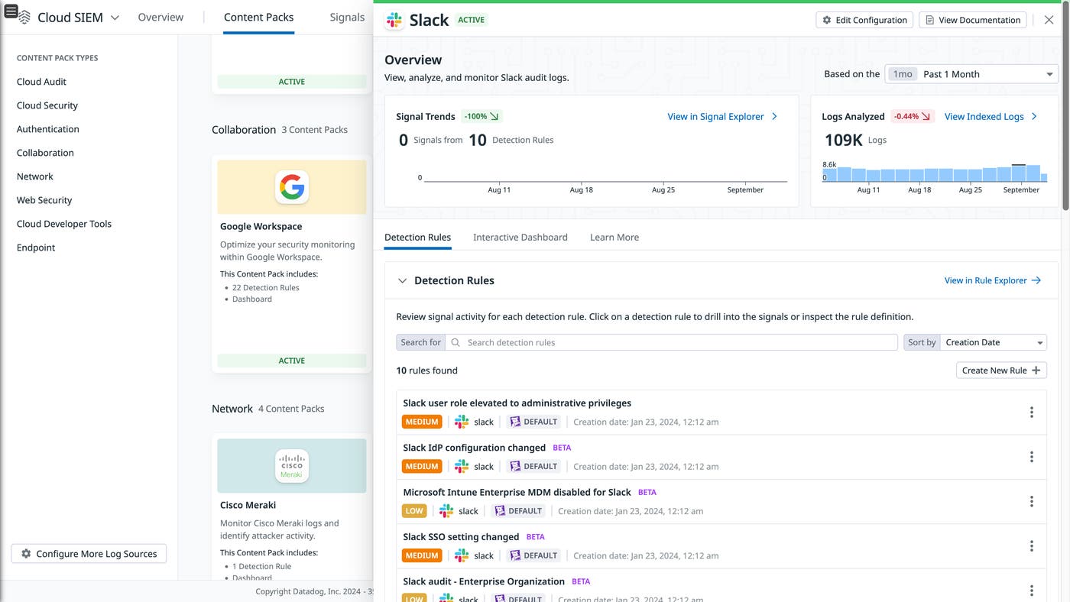Open the Sort by Creation Date dropdown
This screenshot has width=1070, height=602.
click(994, 342)
